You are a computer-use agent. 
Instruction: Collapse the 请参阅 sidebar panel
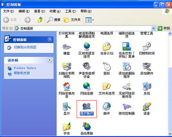pyautogui.click(x=50, y=60)
